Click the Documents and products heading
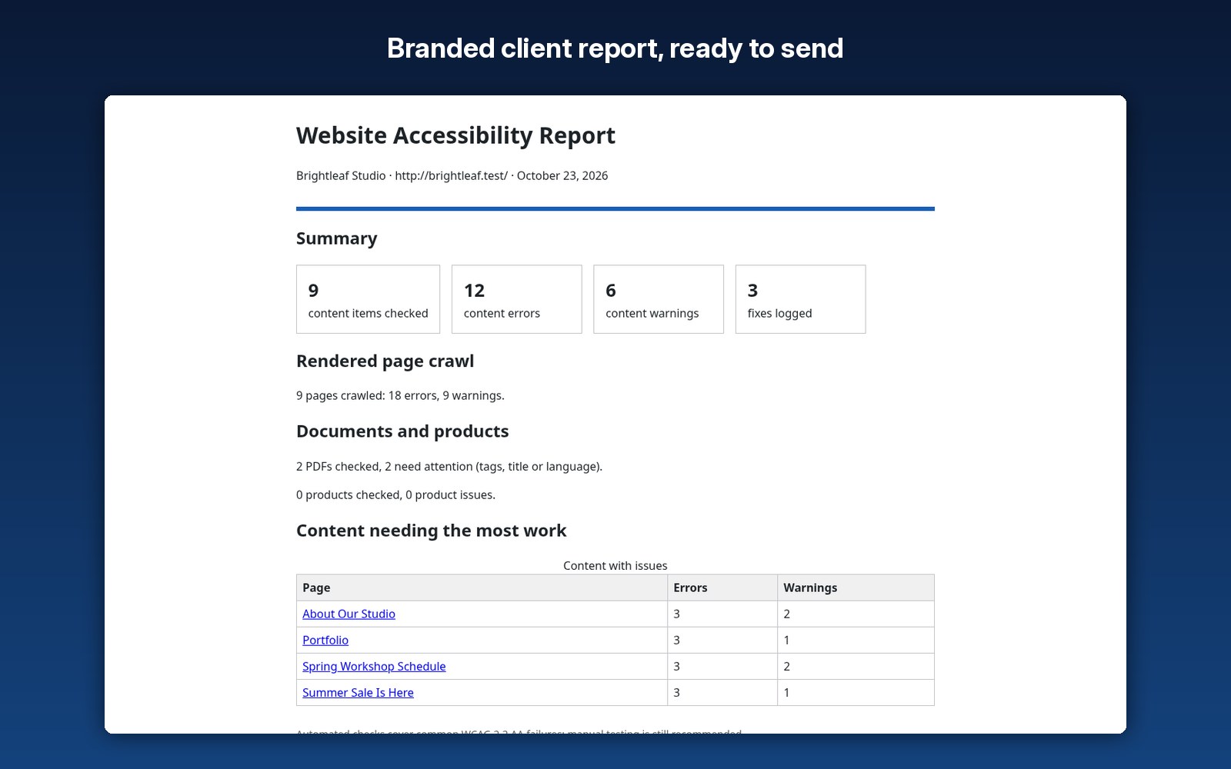The height and width of the screenshot is (769, 1231). tap(402, 431)
